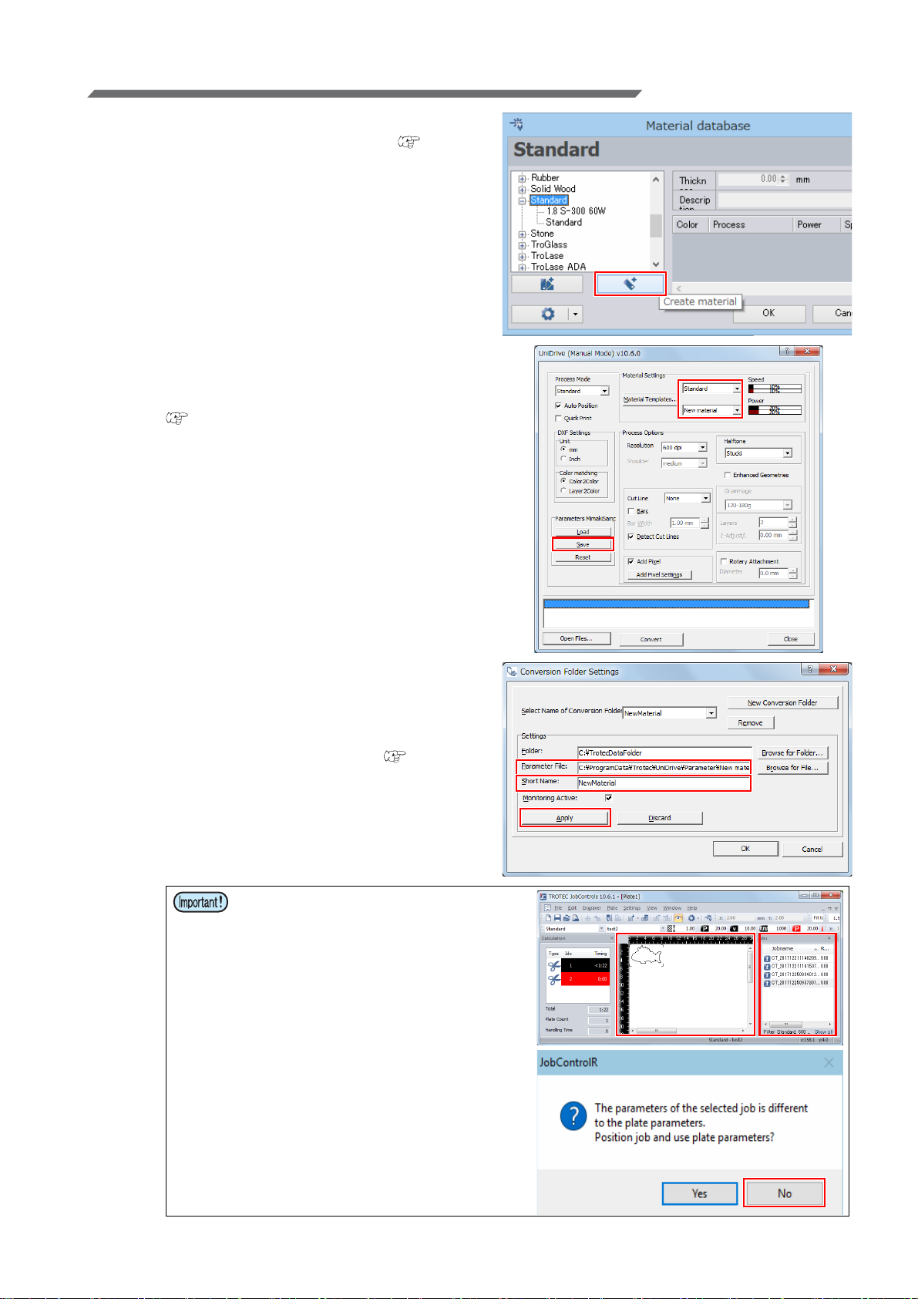Image resolution: width=918 pixels, height=1299 pixels.
Task: Enable Quick Print checkbox in UniDrive
Action: point(558,419)
